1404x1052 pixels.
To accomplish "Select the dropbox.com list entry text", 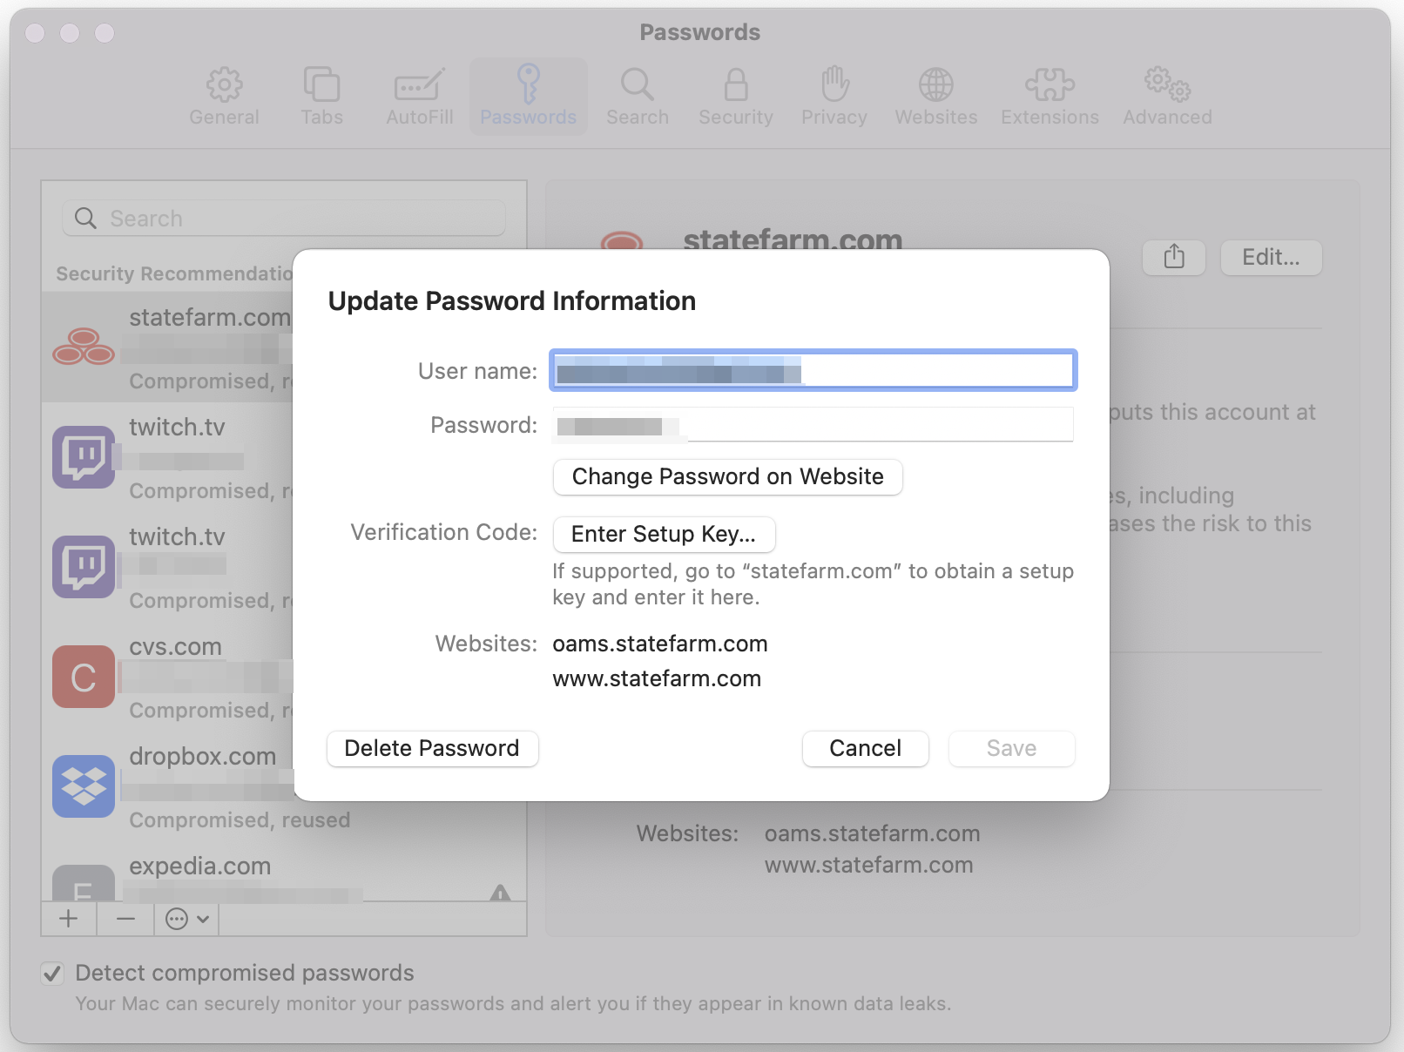I will (x=202, y=756).
